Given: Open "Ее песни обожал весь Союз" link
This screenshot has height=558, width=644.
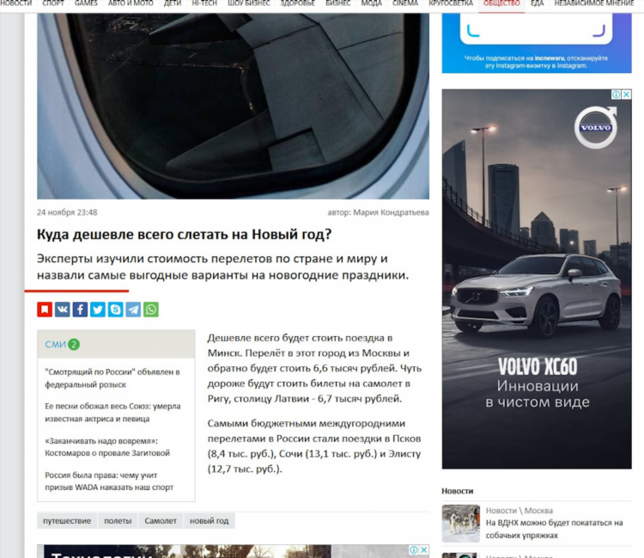Looking at the screenshot, I should click(112, 413).
